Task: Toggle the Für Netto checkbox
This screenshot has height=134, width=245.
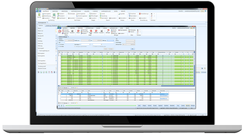Action: click(x=59, y=46)
